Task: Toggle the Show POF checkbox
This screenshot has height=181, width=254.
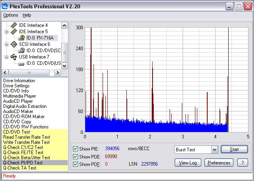Action: pyautogui.click(x=75, y=164)
